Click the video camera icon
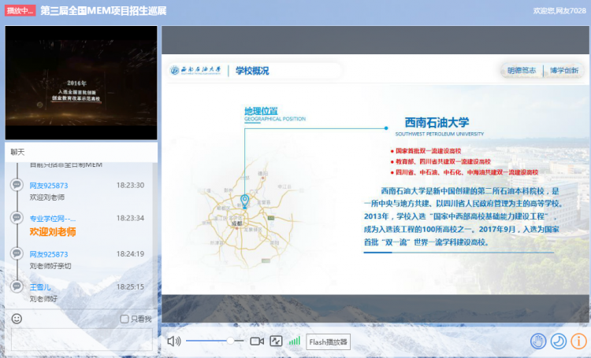The height and width of the screenshot is (358, 591). pyautogui.click(x=257, y=341)
